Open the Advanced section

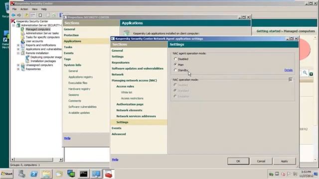click(x=119, y=134)
